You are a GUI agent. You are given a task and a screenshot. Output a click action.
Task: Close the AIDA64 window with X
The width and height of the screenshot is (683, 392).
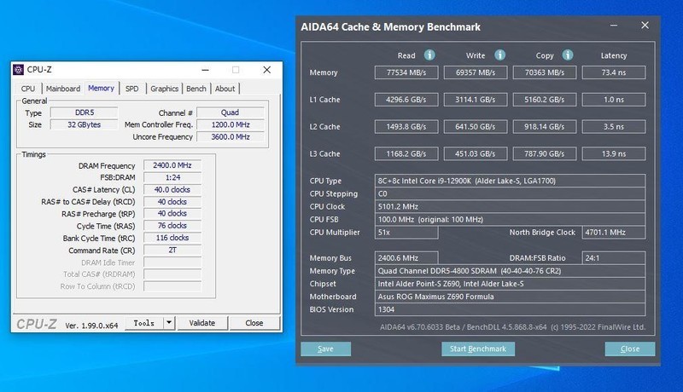point(645,26)
